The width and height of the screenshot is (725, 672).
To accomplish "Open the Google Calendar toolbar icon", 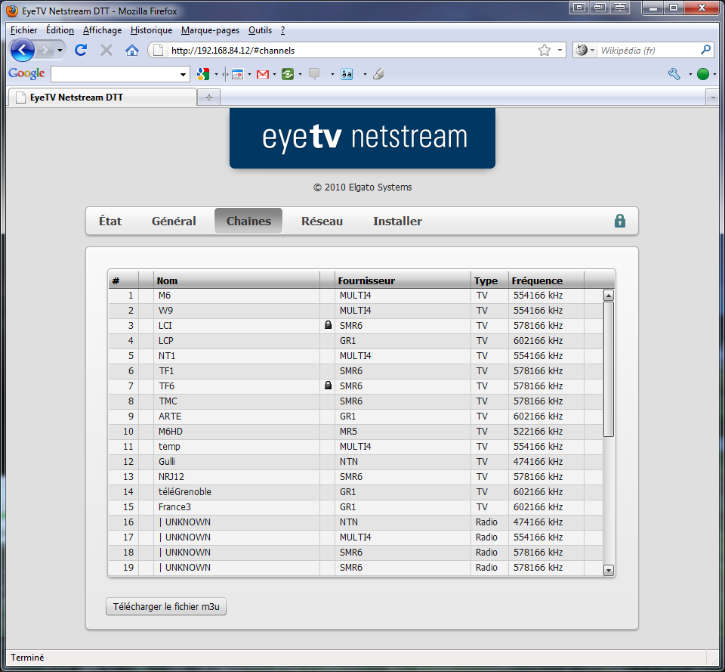I will [x=238, y=74].
